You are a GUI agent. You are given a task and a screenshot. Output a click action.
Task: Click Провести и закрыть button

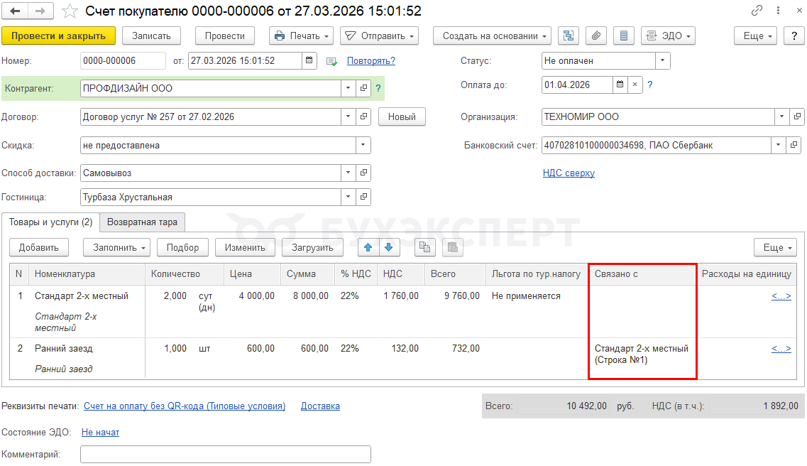click(x=59, y=36)
